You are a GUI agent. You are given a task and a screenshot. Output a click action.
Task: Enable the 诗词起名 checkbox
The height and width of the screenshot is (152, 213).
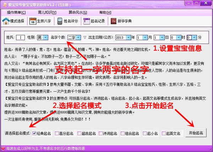tap(100, 134)
